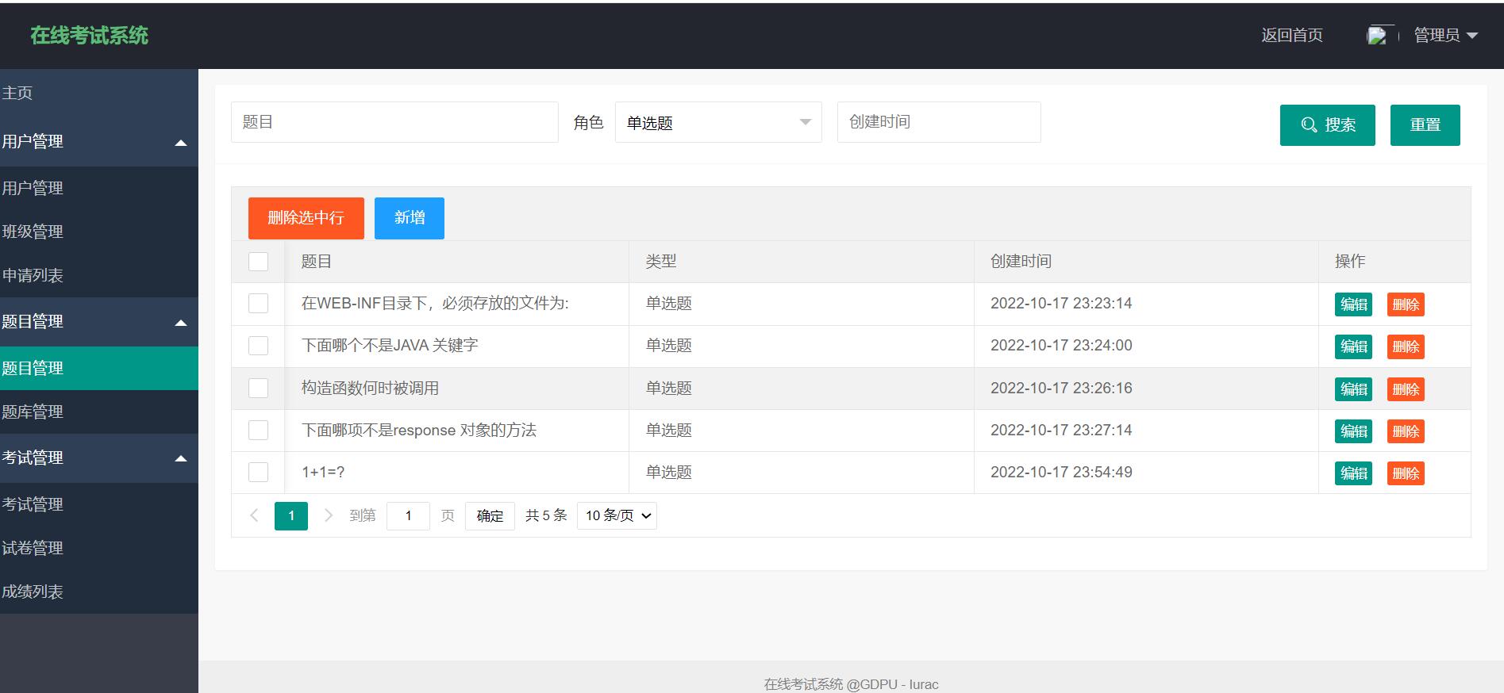The height and width of the screenshot is (693, 1504).
Task: Check the row 下面哪个不是JAVA 关键字 checkbox
Action: pyautogui.click(x=259, y=346)
